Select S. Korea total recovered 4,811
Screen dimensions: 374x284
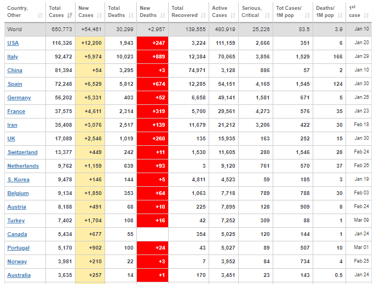tap(199, 180)
